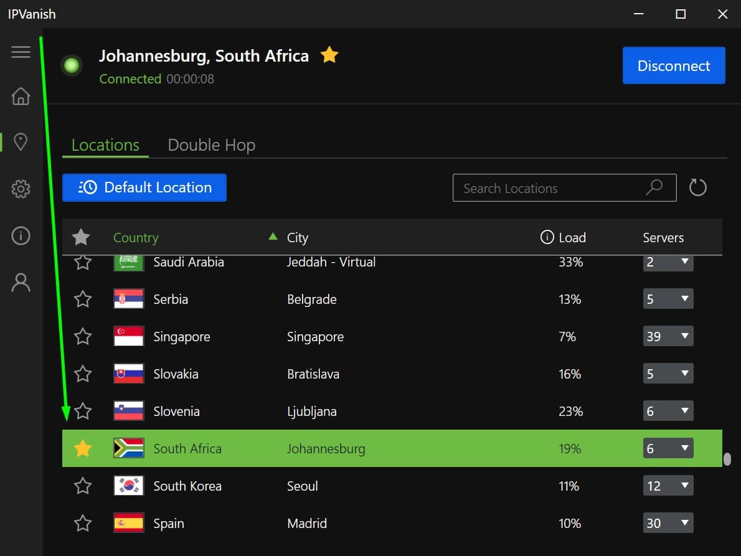Open the Account profile icon
741x556 pixels.
[x=21, y=283]
